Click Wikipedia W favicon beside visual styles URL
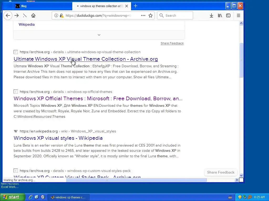This screenshot has width=269, height=201. 15,131
